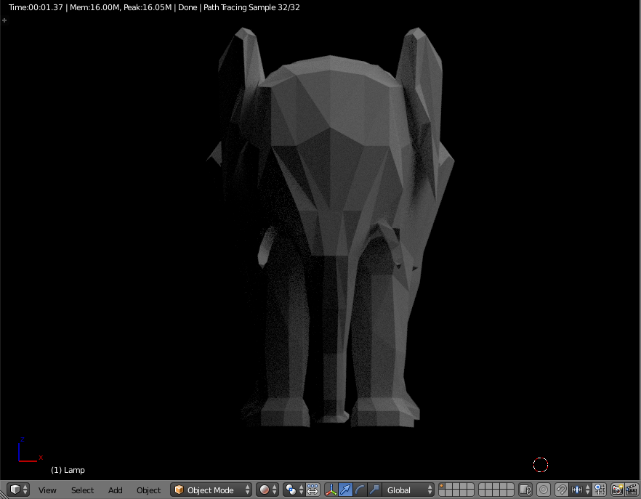Open the Select menu
Image resolution: width=641 pixels, height=499 pixels.
(x=82, y=490)
